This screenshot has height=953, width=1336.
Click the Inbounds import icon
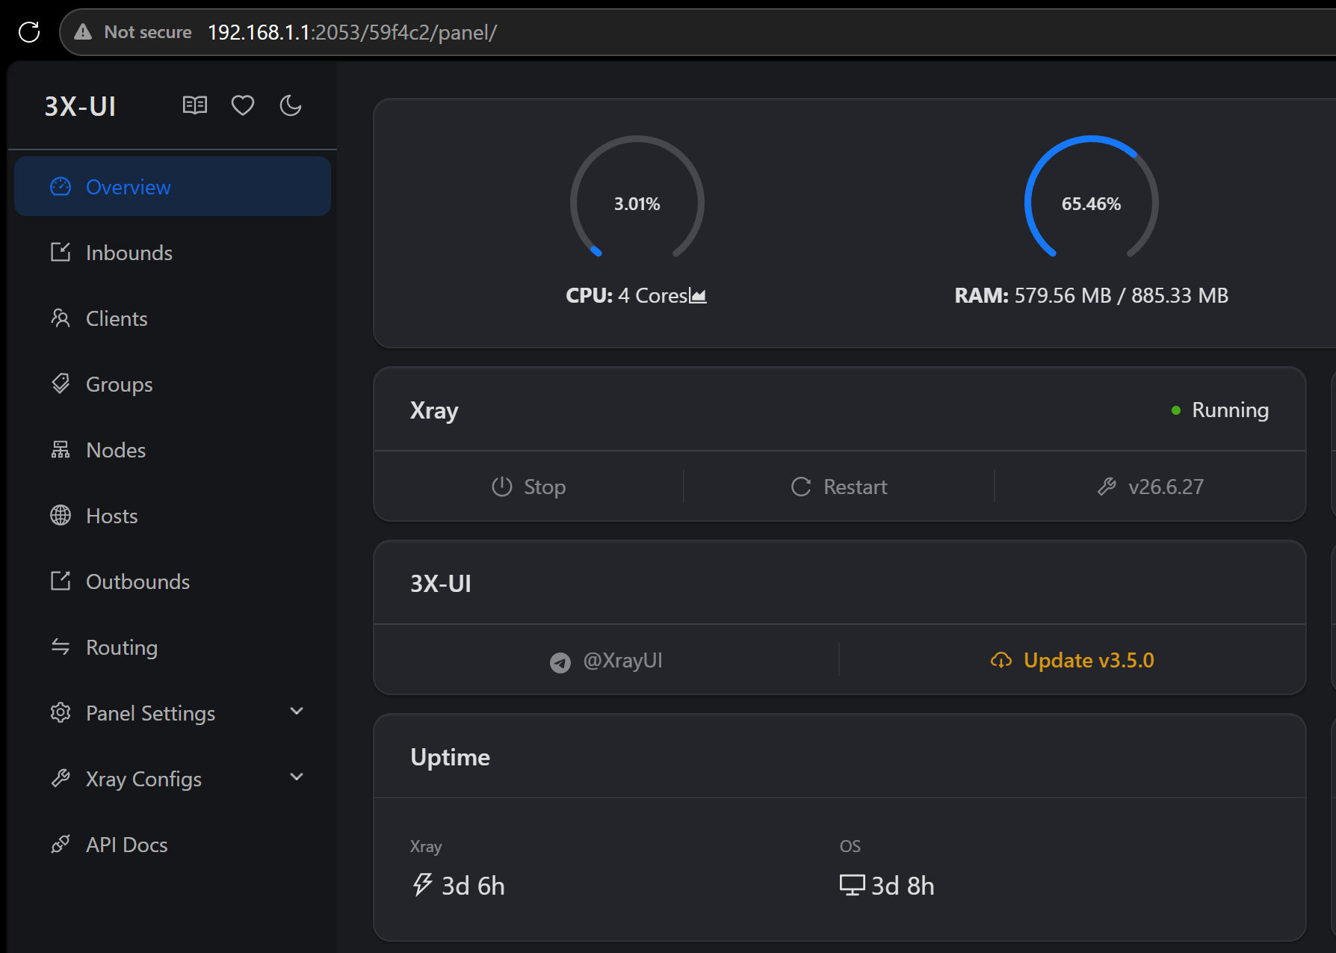pos(61,252)
